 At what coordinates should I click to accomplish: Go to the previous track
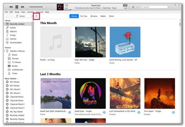[11, 6]
